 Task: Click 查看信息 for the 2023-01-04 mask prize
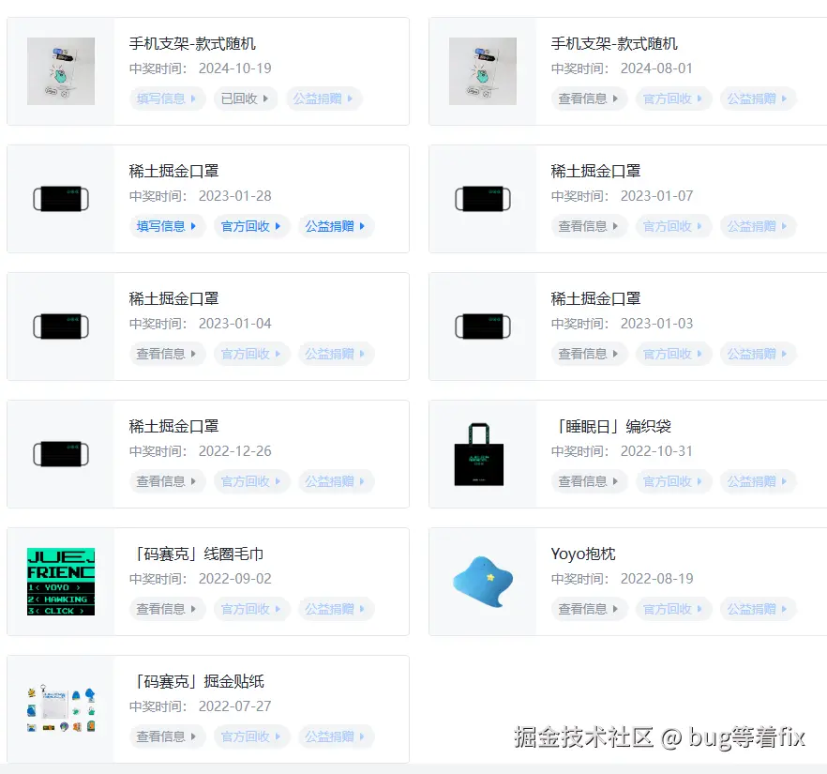(x=166, y=354)
